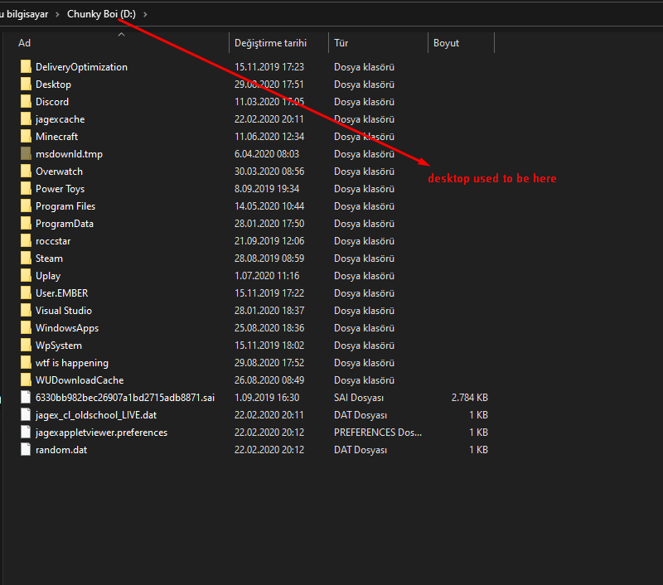
Task: Select the WindowsApps folder name
Action: 67,328
